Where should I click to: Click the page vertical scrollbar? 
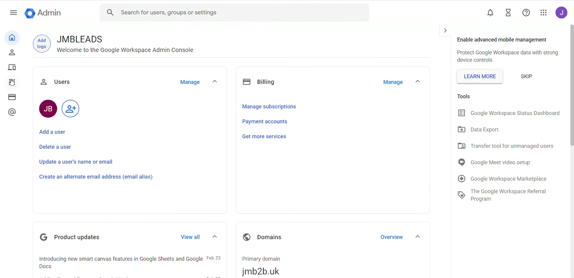click(572, 85)
